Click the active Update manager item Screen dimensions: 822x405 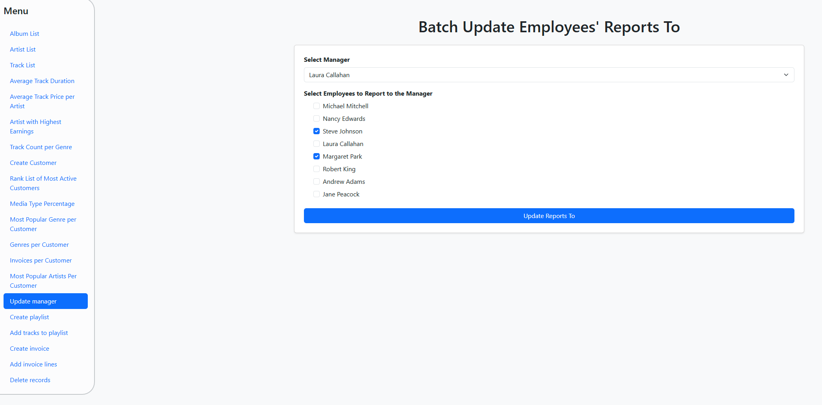pyautogui.click(x=45, y=301)
